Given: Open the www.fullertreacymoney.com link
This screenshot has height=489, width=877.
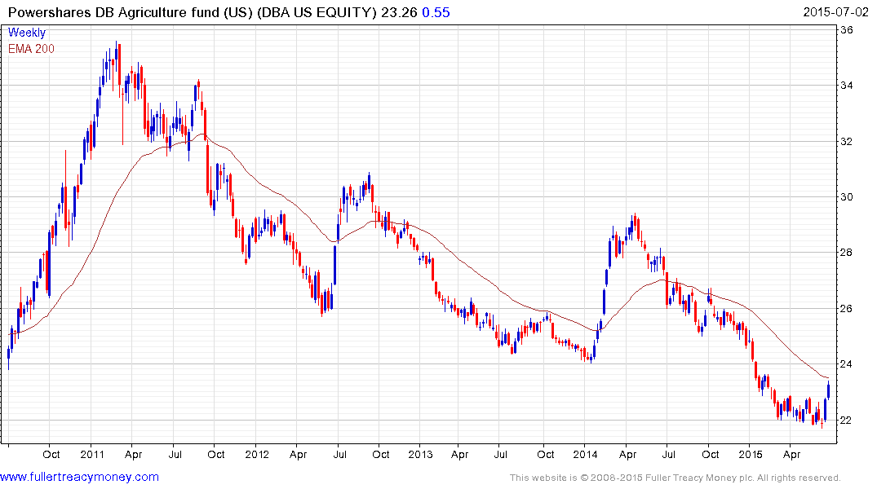Looking at the screenshot, I should pyautogui.click(x=79, y=477).
